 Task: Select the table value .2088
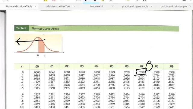click(112, 88)
